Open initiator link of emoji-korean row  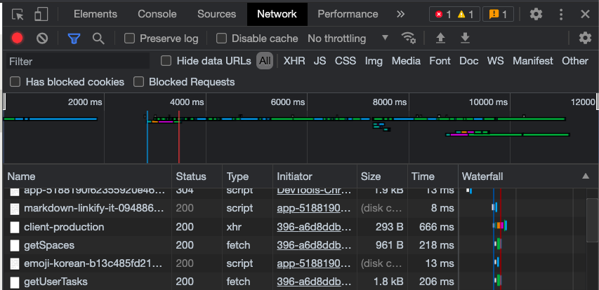point(314,263)
